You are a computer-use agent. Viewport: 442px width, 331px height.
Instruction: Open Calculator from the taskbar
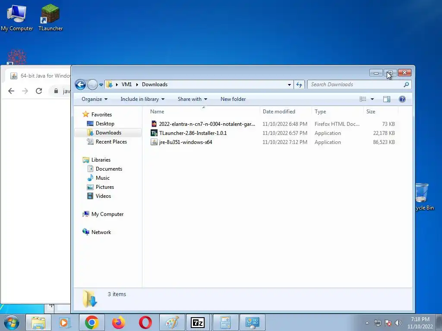point(225,322)
